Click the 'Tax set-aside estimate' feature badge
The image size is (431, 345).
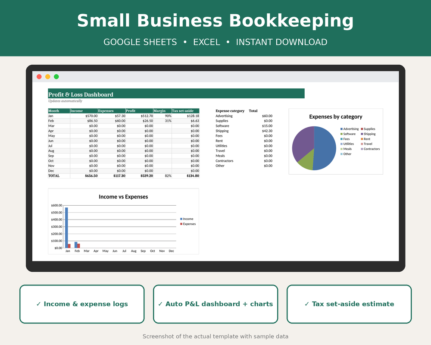(x=349, y=304)
